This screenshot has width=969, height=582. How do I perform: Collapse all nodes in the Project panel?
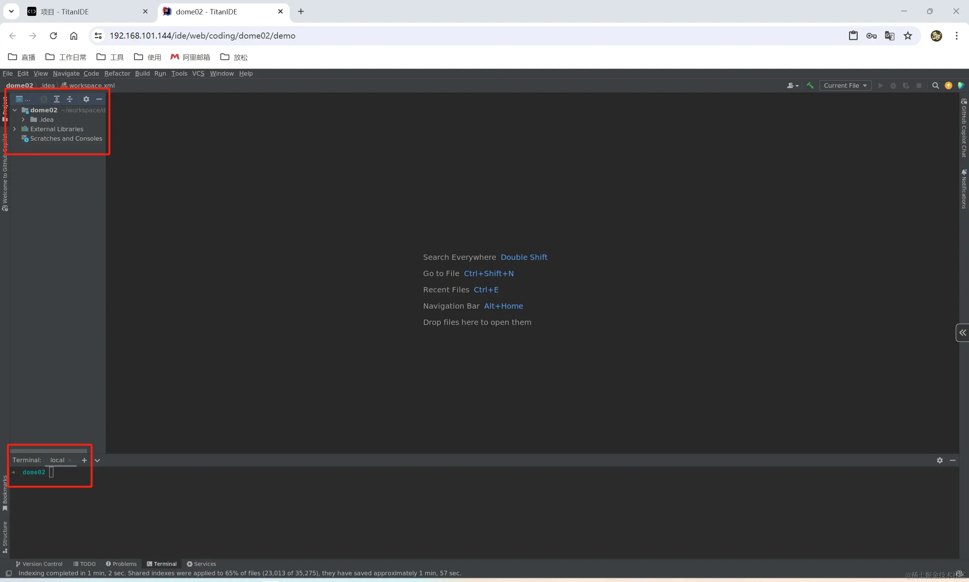click(x=70, y=99)
